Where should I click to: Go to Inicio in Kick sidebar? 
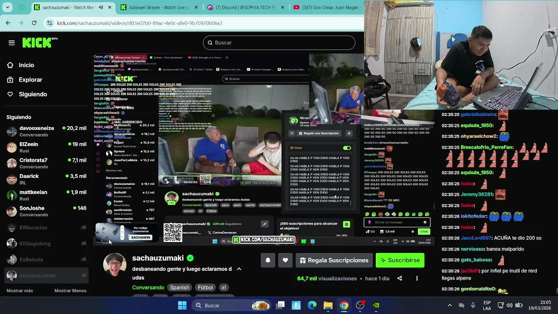(x=26, y=65)
